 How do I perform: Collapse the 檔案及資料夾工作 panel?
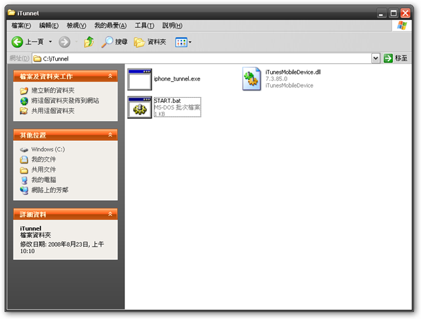[x=110, y=76]
